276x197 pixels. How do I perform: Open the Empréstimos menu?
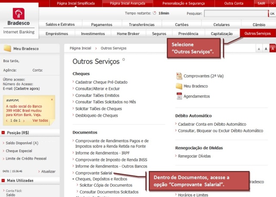point(57,34)
